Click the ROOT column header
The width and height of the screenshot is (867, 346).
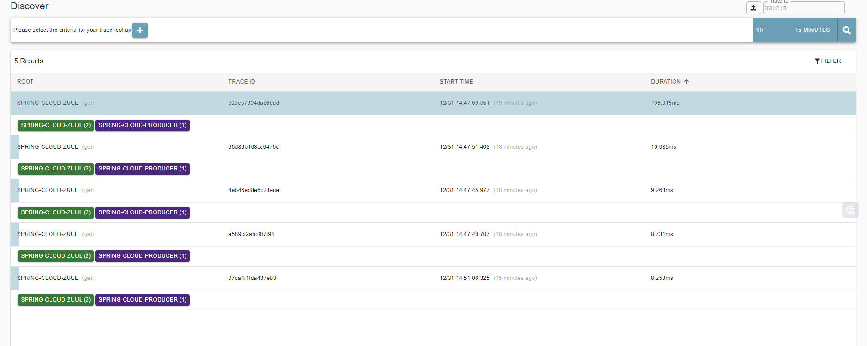point(25,82)
